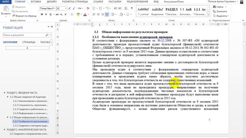Image resolution: width=246 pixels, height=138 pixels.
Task: Switch to the ВИД tab
Action: (x=156, y=2)
